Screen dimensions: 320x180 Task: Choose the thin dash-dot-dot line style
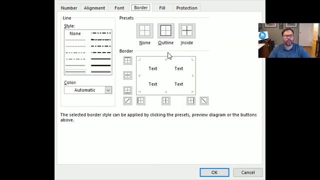[x=75, y=52]
